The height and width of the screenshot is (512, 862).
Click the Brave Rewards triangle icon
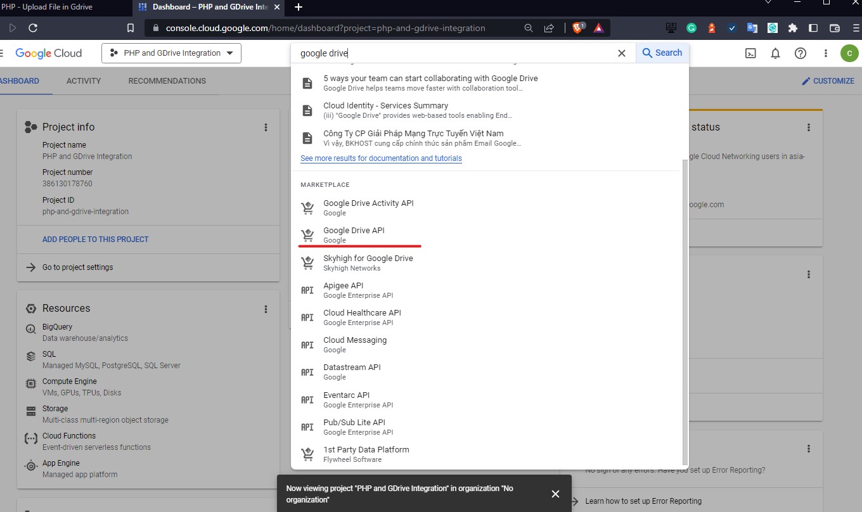[x=598, y=28]
